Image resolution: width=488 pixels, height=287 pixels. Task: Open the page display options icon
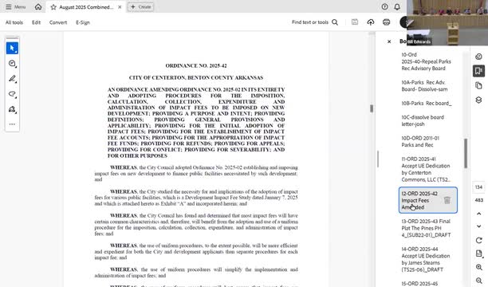pyautogui.click(x=478, y=254)
